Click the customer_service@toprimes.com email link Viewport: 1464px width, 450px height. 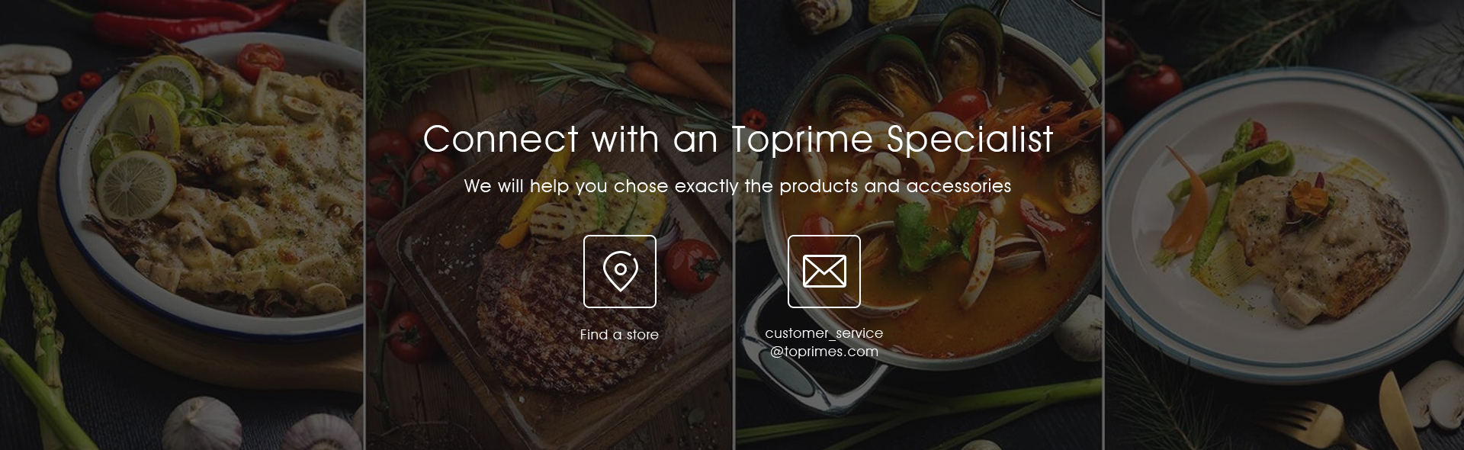[x=824, y=342]
